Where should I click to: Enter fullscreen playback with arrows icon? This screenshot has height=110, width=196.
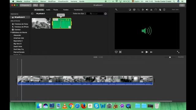[178, 52]
